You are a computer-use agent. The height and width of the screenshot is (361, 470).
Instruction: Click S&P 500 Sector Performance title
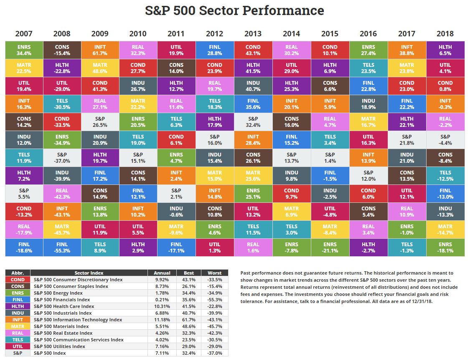point(234,10)
